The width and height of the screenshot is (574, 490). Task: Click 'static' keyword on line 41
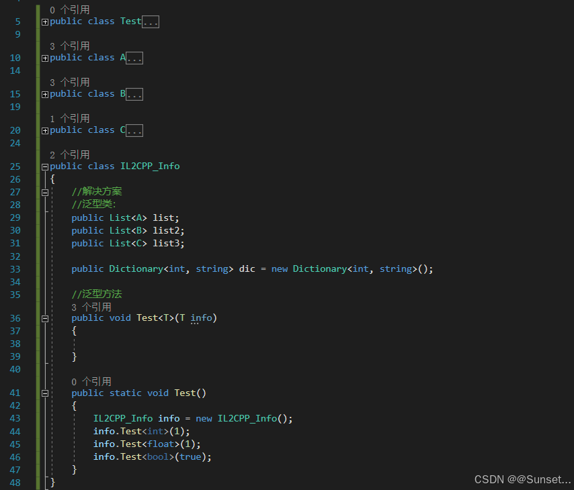(126, 393)
